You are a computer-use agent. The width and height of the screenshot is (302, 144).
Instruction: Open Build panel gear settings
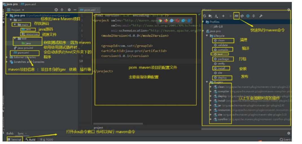pyautogui.click(x=288, y=133)
